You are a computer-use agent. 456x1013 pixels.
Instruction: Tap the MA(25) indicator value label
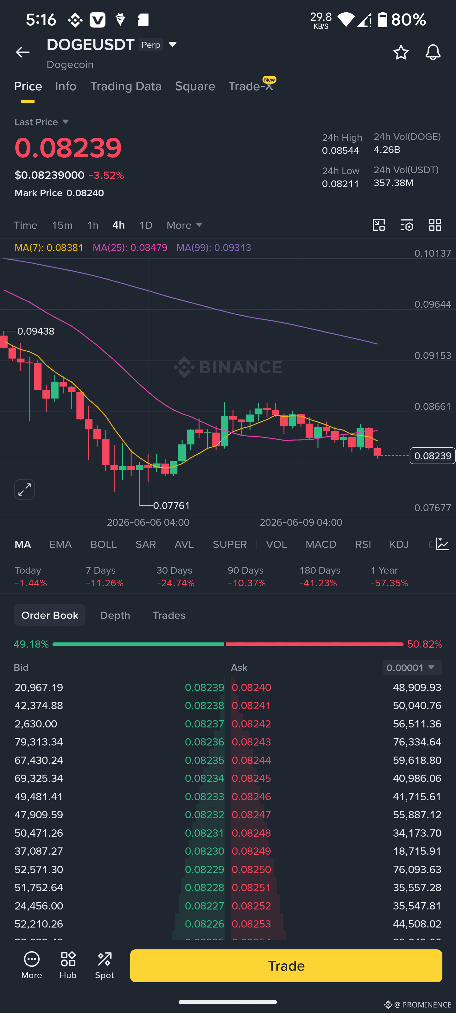pyautogui.click(x=130, y=247)
